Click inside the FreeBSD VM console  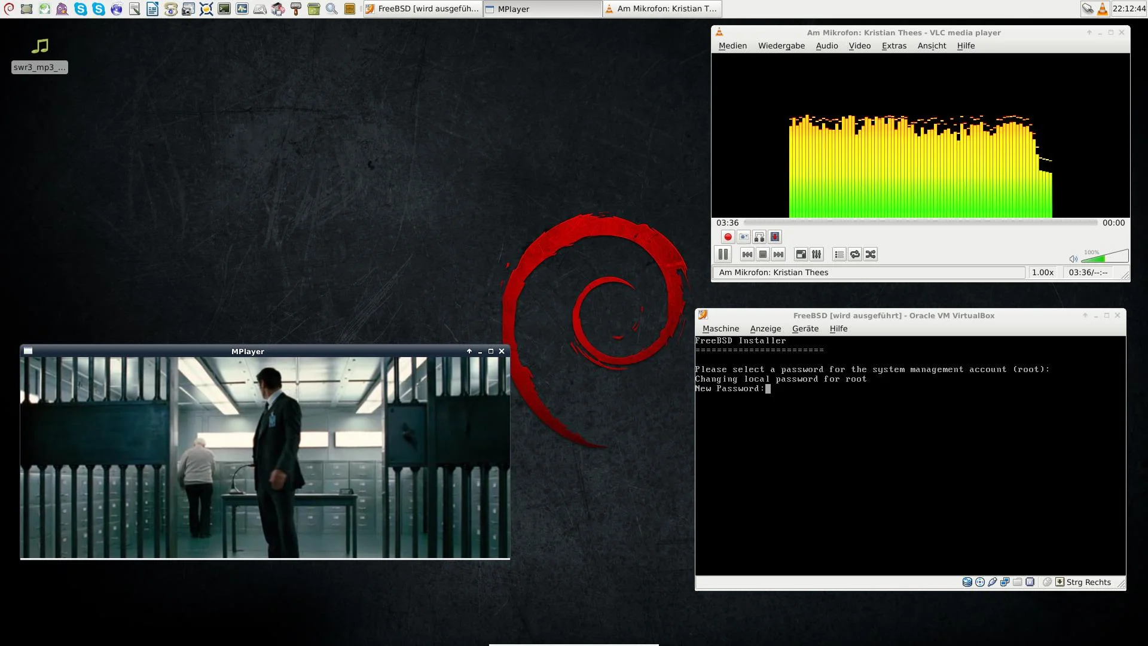click(910, 456)
